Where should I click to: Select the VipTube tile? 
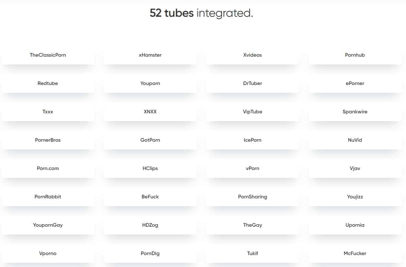(253, 112)
